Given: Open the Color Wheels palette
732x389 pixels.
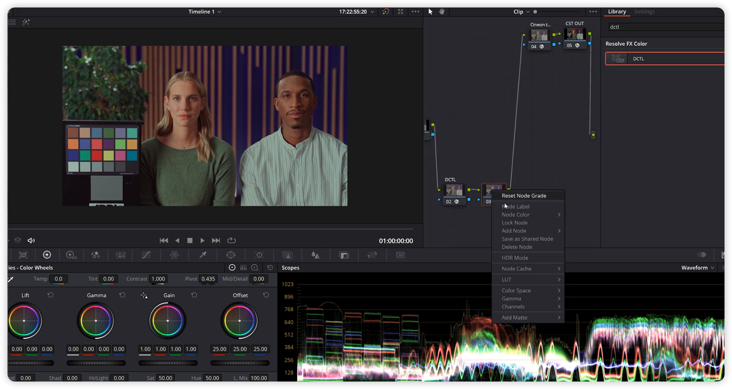Looking at the screenshot, I should coord(47,255).
